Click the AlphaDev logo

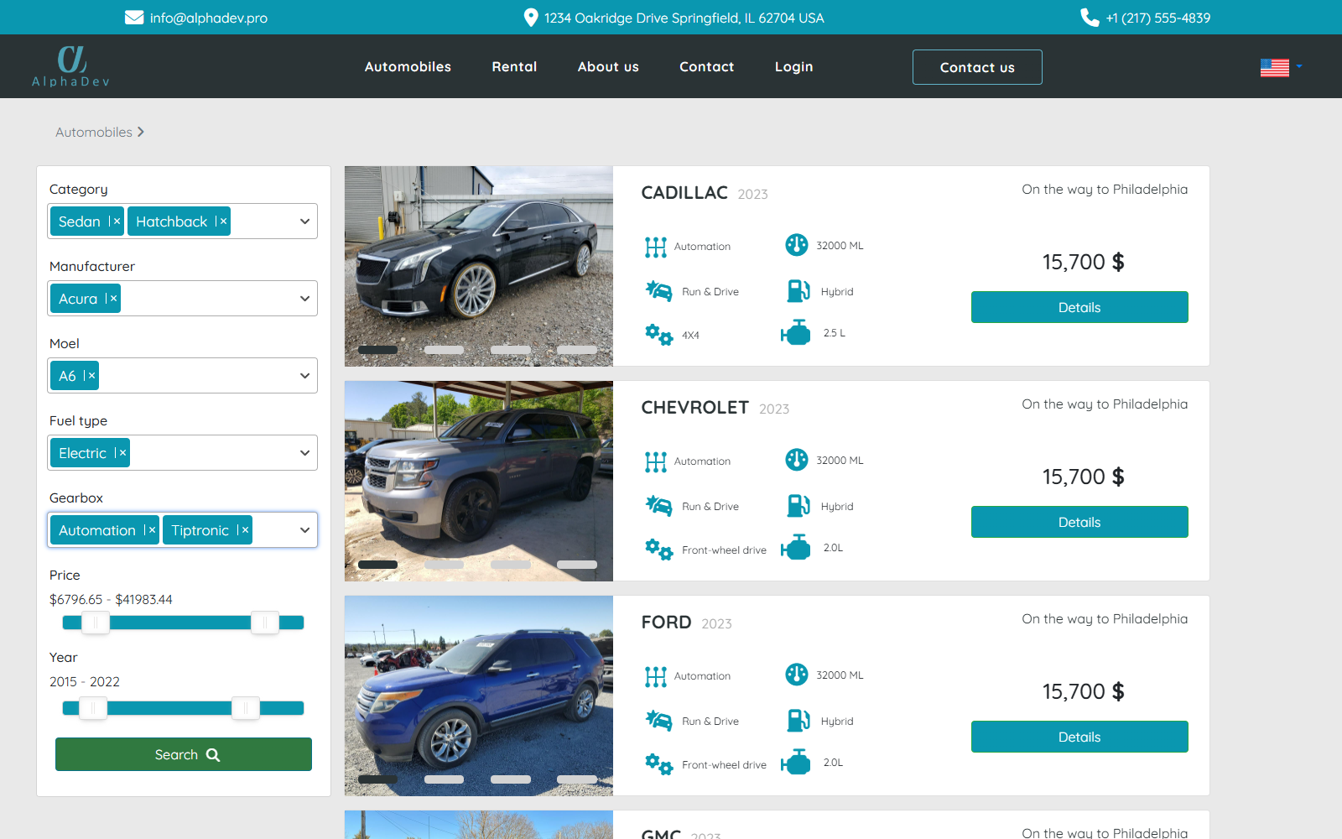[x=71, y=66]
